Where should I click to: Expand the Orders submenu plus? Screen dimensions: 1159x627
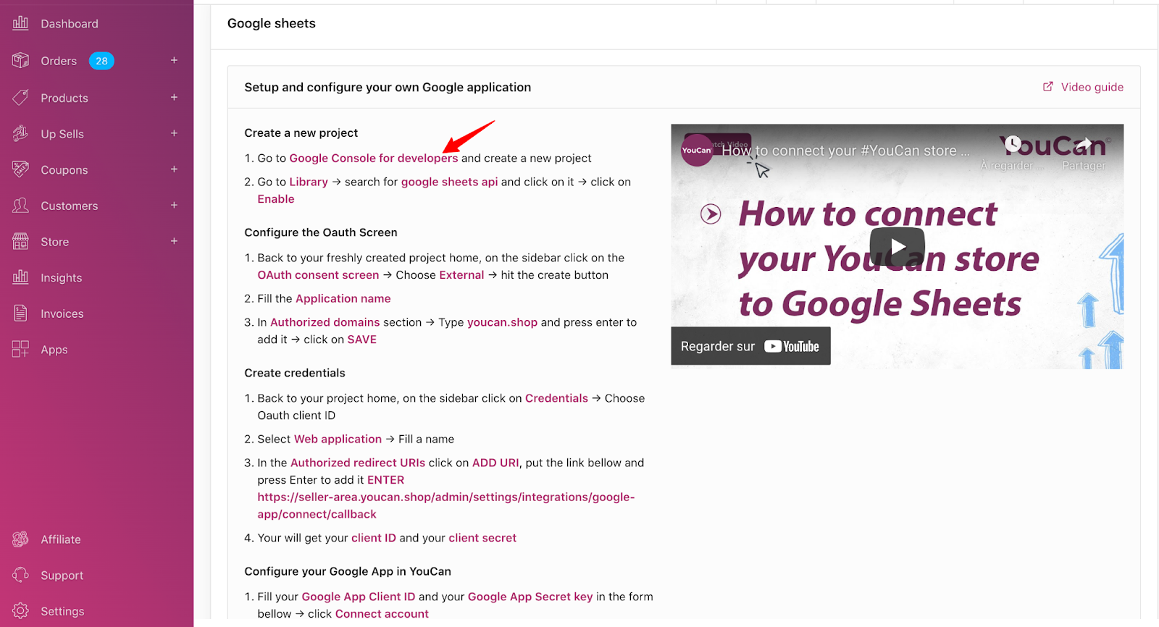point(174,60)
